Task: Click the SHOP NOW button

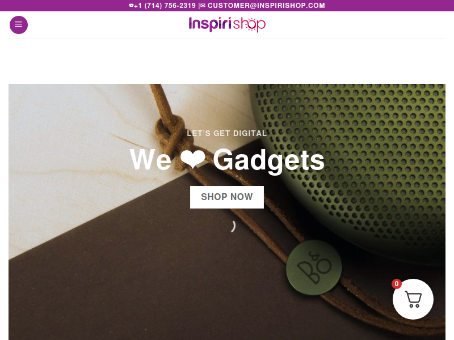Action: point(226,197)
